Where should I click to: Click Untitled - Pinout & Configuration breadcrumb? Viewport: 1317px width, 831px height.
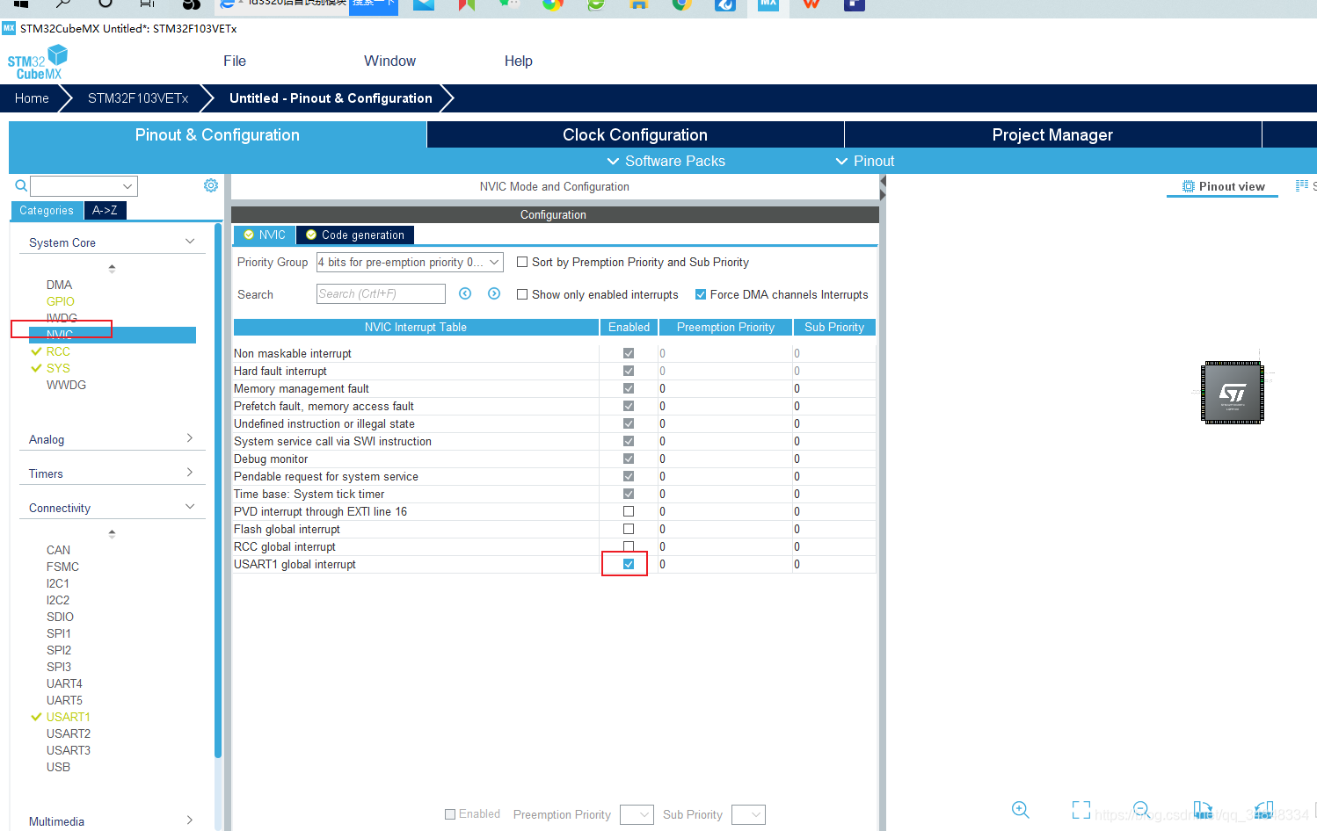point(331,98)
